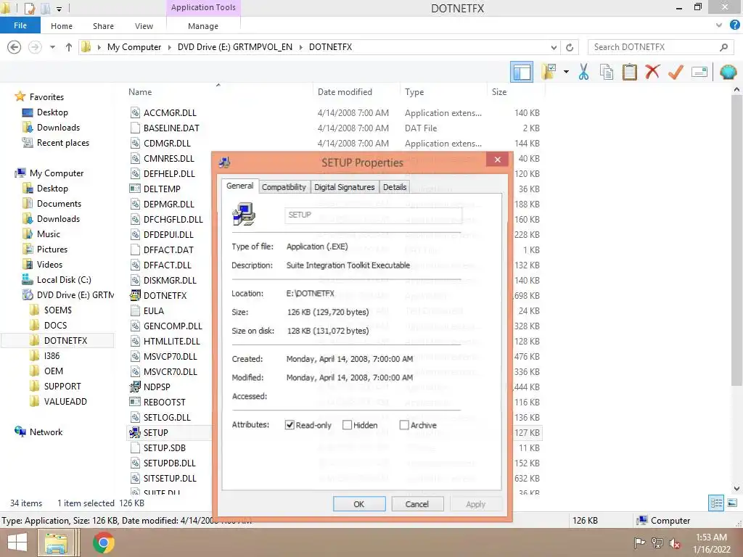Click the red X Delete toolbar icon
Screen dimensions: 743x557
652,72
